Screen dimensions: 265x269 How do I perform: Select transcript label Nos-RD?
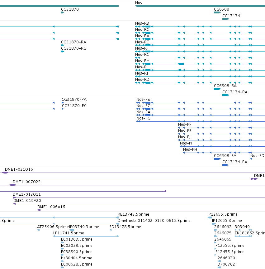coord(142,80)
